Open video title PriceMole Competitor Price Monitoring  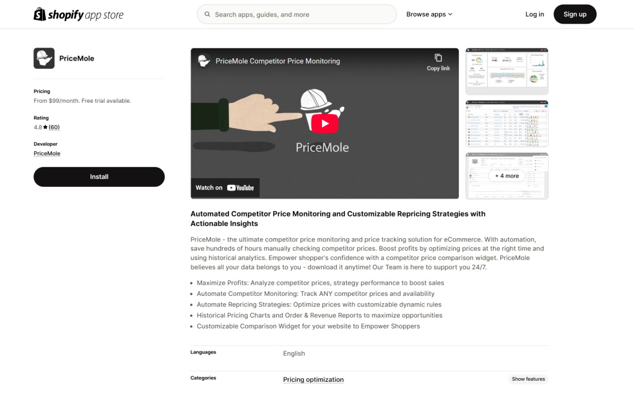coord(278,61)
